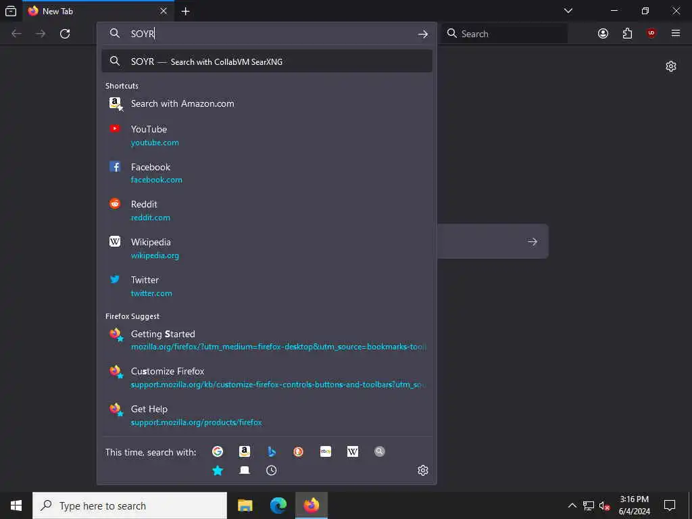Screen dimensions: 692x519
Task: Open the Reddit shortcut entry
Action: point(267,211)
